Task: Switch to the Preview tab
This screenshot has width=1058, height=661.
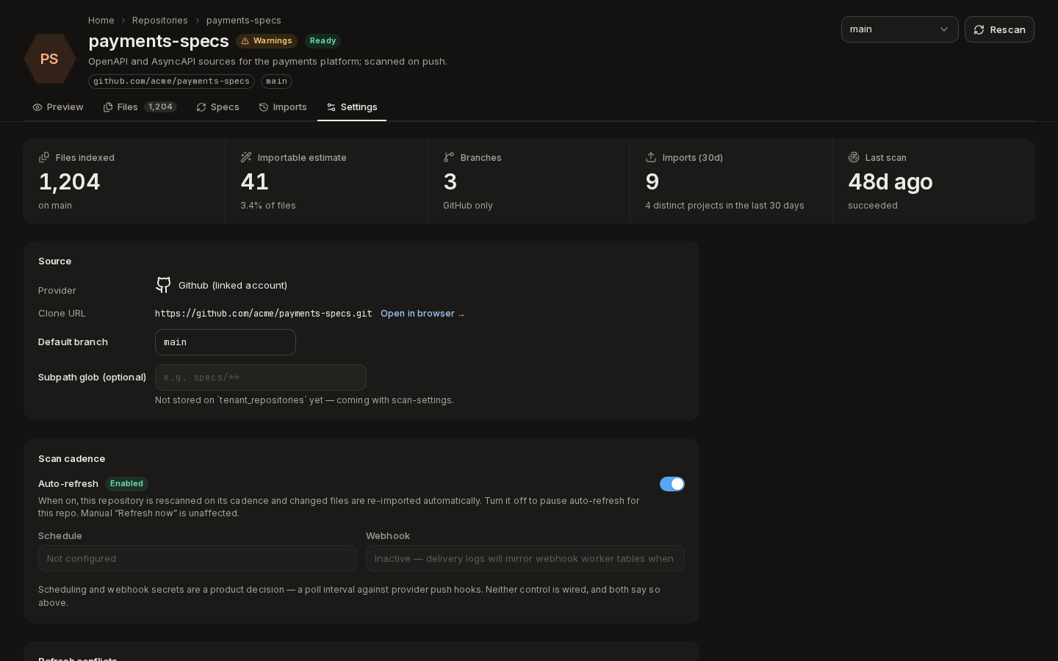Action: click(58, 107)
